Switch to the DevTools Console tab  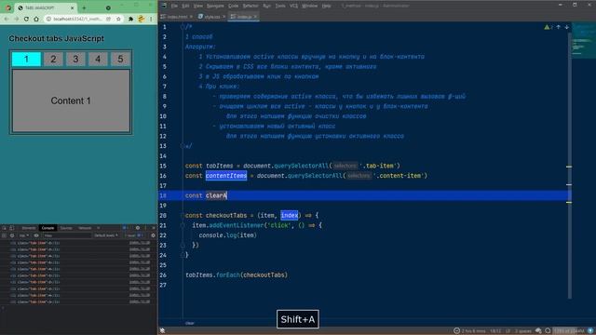point(47,228)
